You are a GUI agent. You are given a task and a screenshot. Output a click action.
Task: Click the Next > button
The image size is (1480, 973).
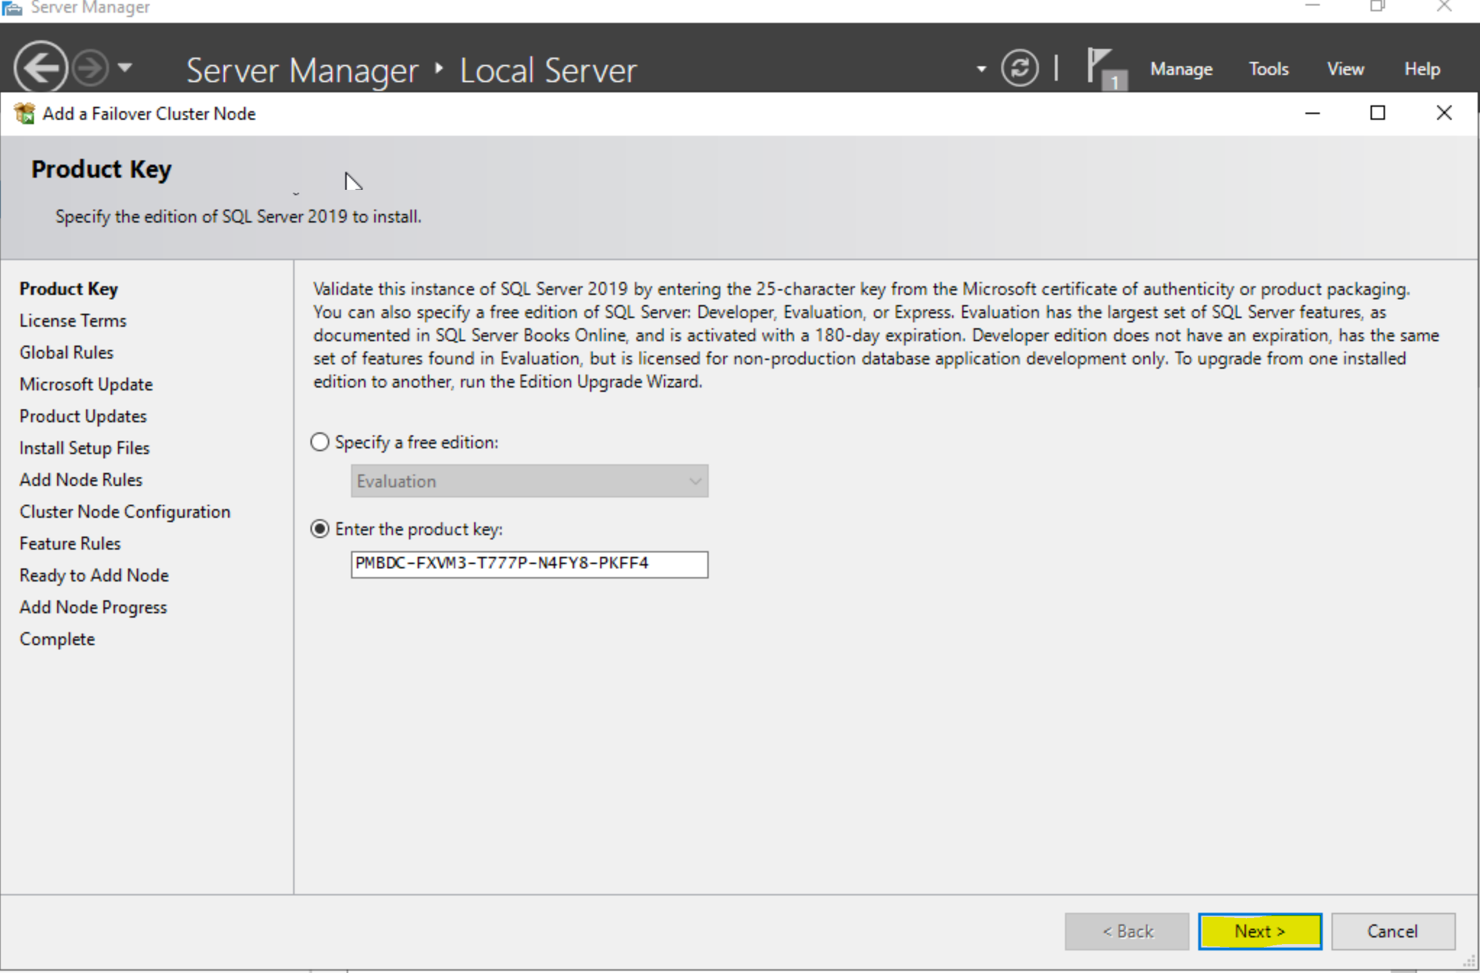tap(1260, 931)
